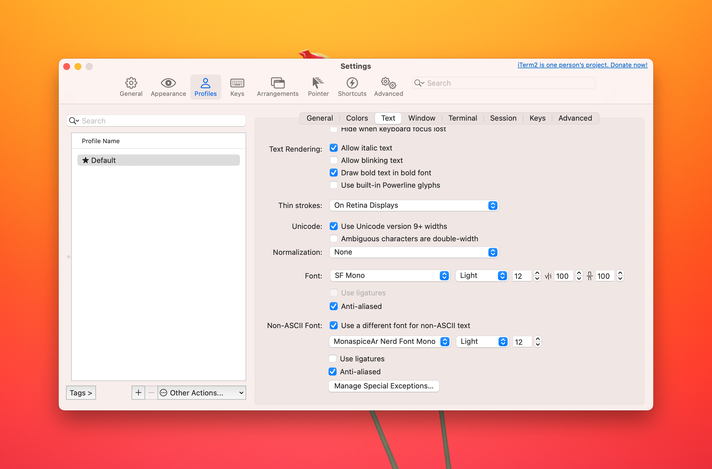Switch to the Window tab

click(422, 118)
